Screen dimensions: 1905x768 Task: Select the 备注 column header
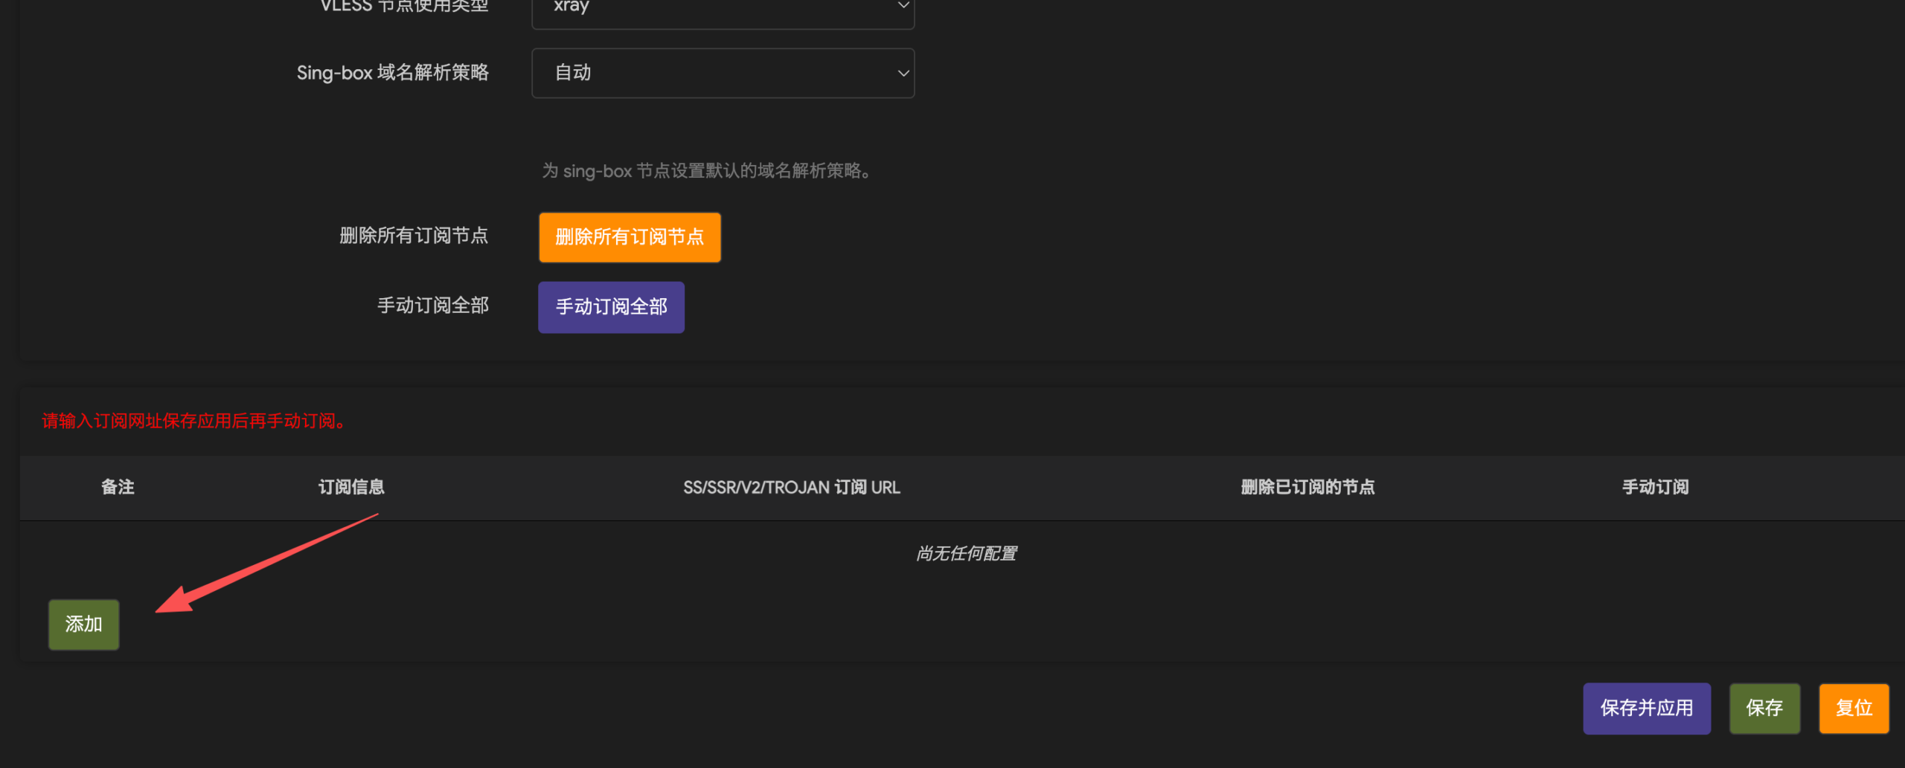[118, 488]
